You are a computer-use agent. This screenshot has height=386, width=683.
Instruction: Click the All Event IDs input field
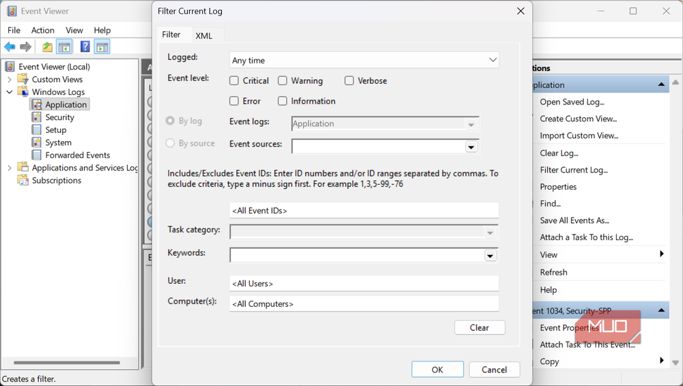tap(364, 211)
